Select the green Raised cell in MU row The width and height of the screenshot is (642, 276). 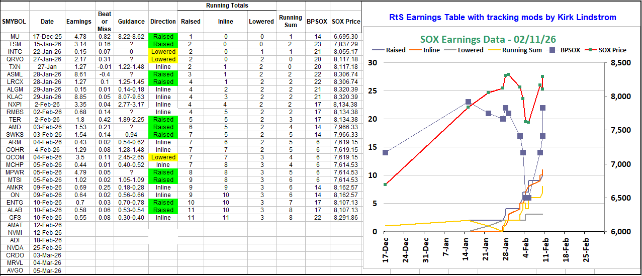coord(163,37)
